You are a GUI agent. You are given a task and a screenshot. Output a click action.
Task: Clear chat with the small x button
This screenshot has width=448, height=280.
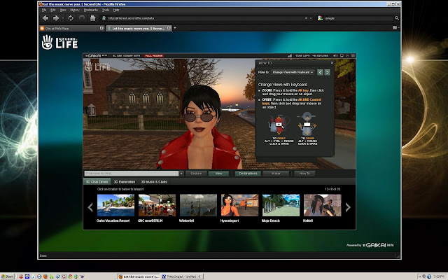(x=181, y=174)
